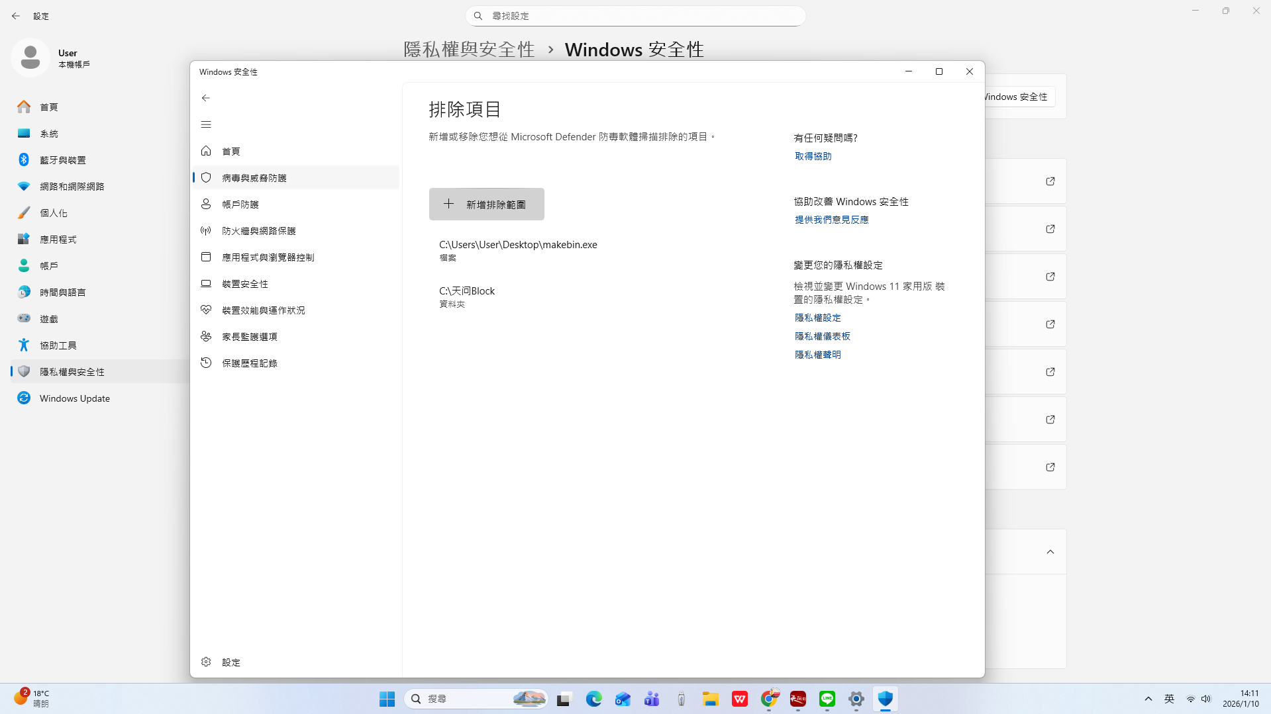Open Apps (應用程式) in Settings sidebar
Screen dimensions: 1271x714
pyautogui.click(x=99, y=239)
